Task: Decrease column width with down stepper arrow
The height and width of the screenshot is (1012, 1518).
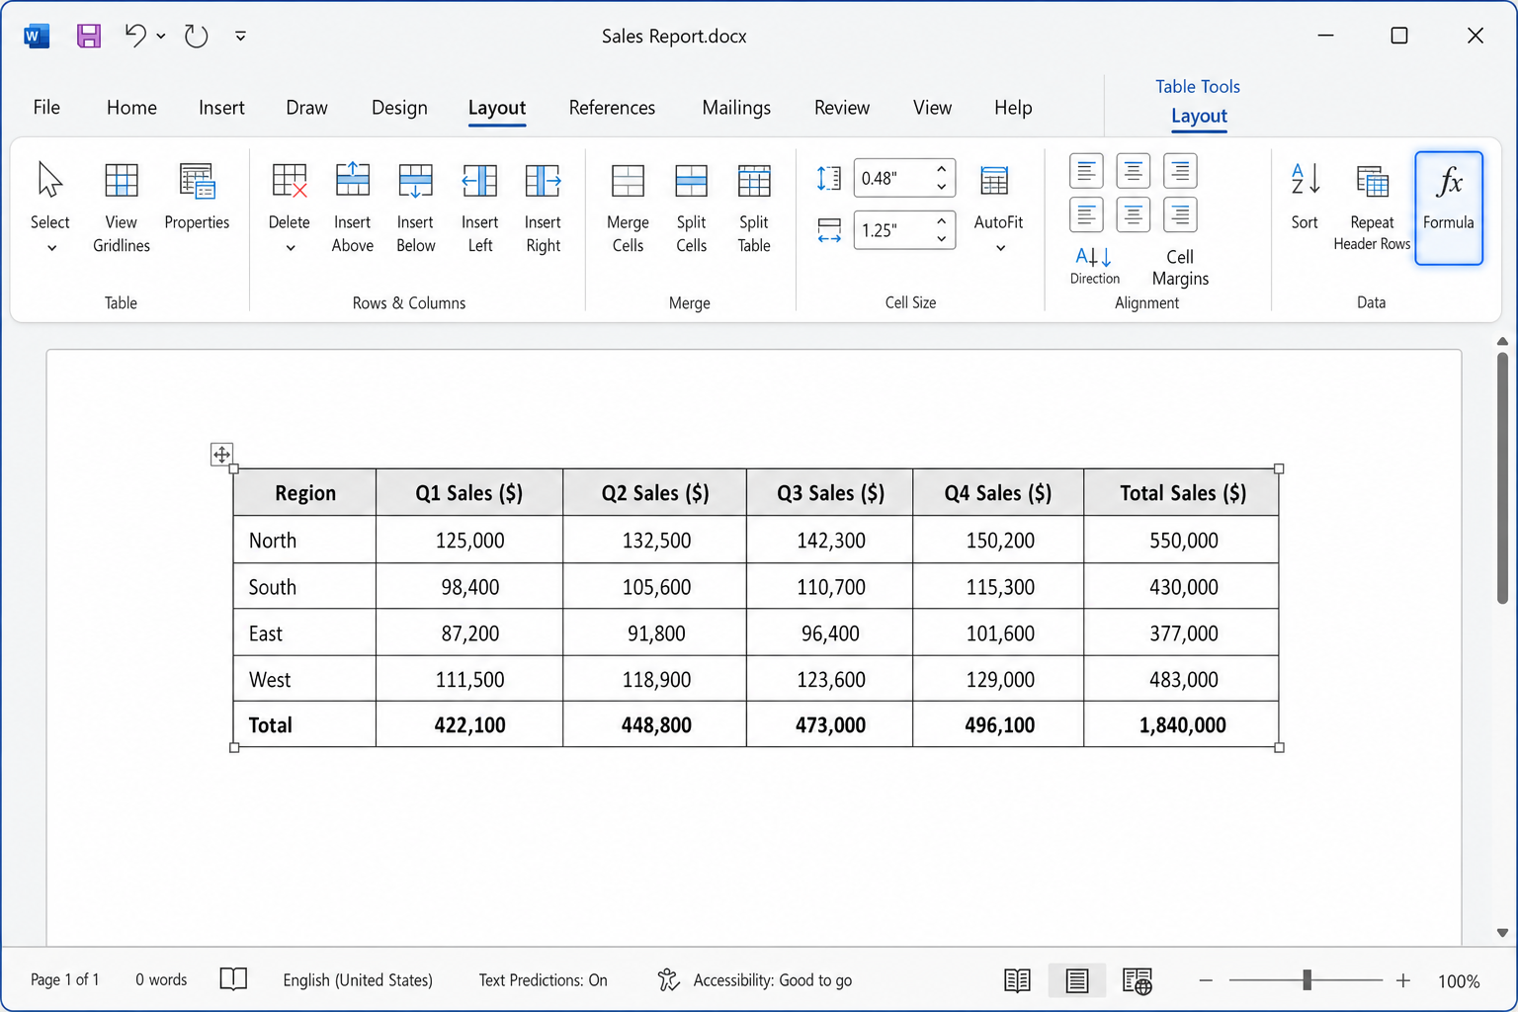Action: (942, 239)
